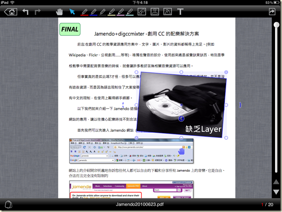The height and width of the screenshot is (212, 282).
Task: Choose the yellow highlighter pen
Action: 112,12
